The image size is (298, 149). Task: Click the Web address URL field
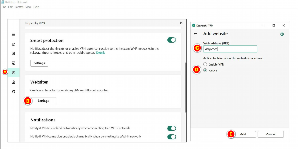coord(230,49)
